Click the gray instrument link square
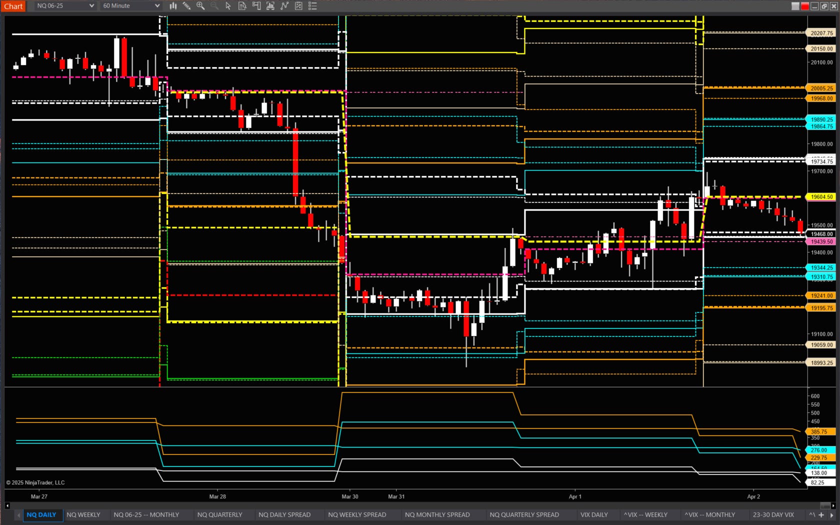This screenshot has width=840, height=525. pyautogui.click(x=795, y=6)
